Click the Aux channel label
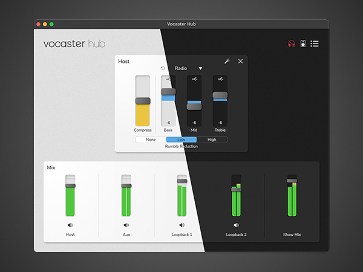Viewport: 363px width, 272px height. pyautogui.click(x=126, y=235)
